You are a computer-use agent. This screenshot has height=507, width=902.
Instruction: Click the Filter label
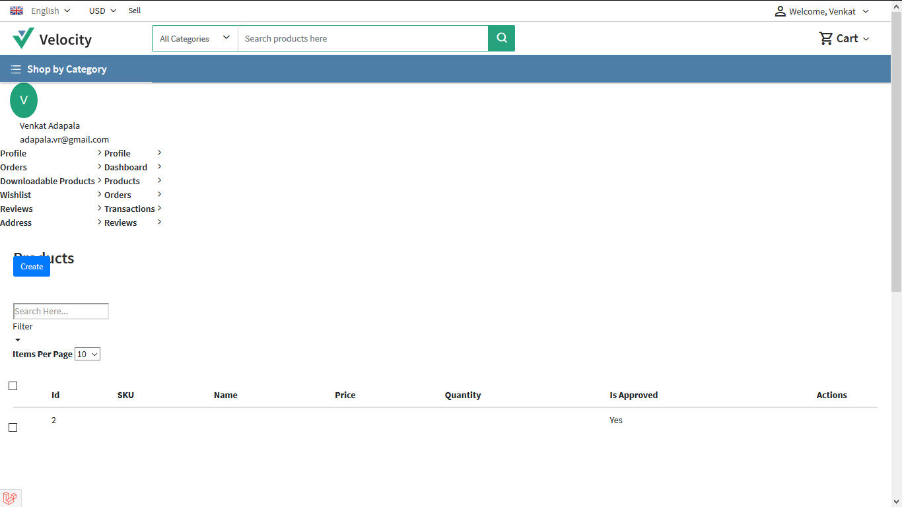pyautogui.click(x=22, y=326)
